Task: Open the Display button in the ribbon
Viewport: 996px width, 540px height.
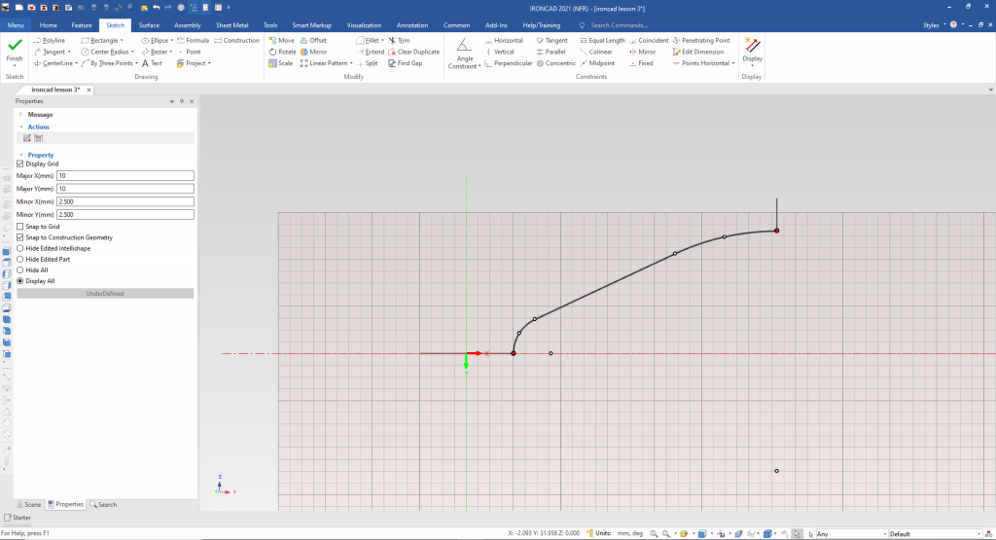Action: point(752,51)
